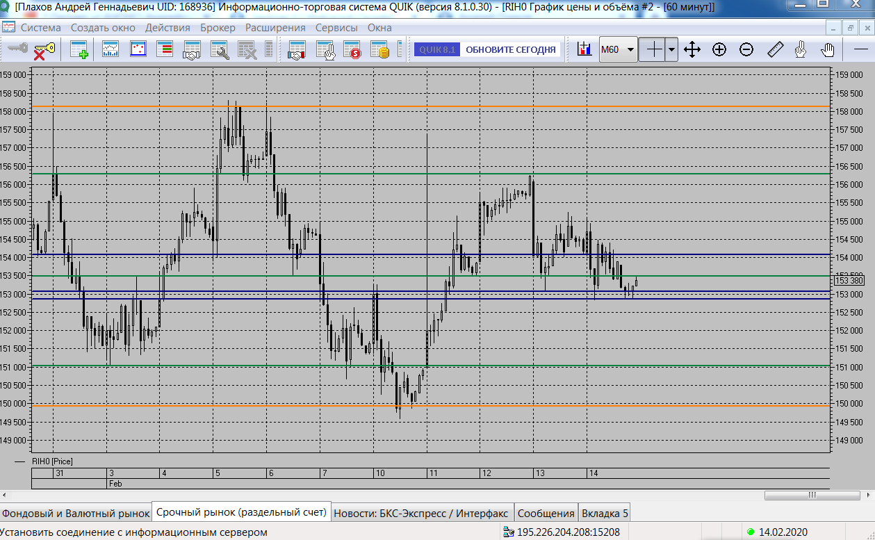Open the bar chart window icon

click(111, 50)
